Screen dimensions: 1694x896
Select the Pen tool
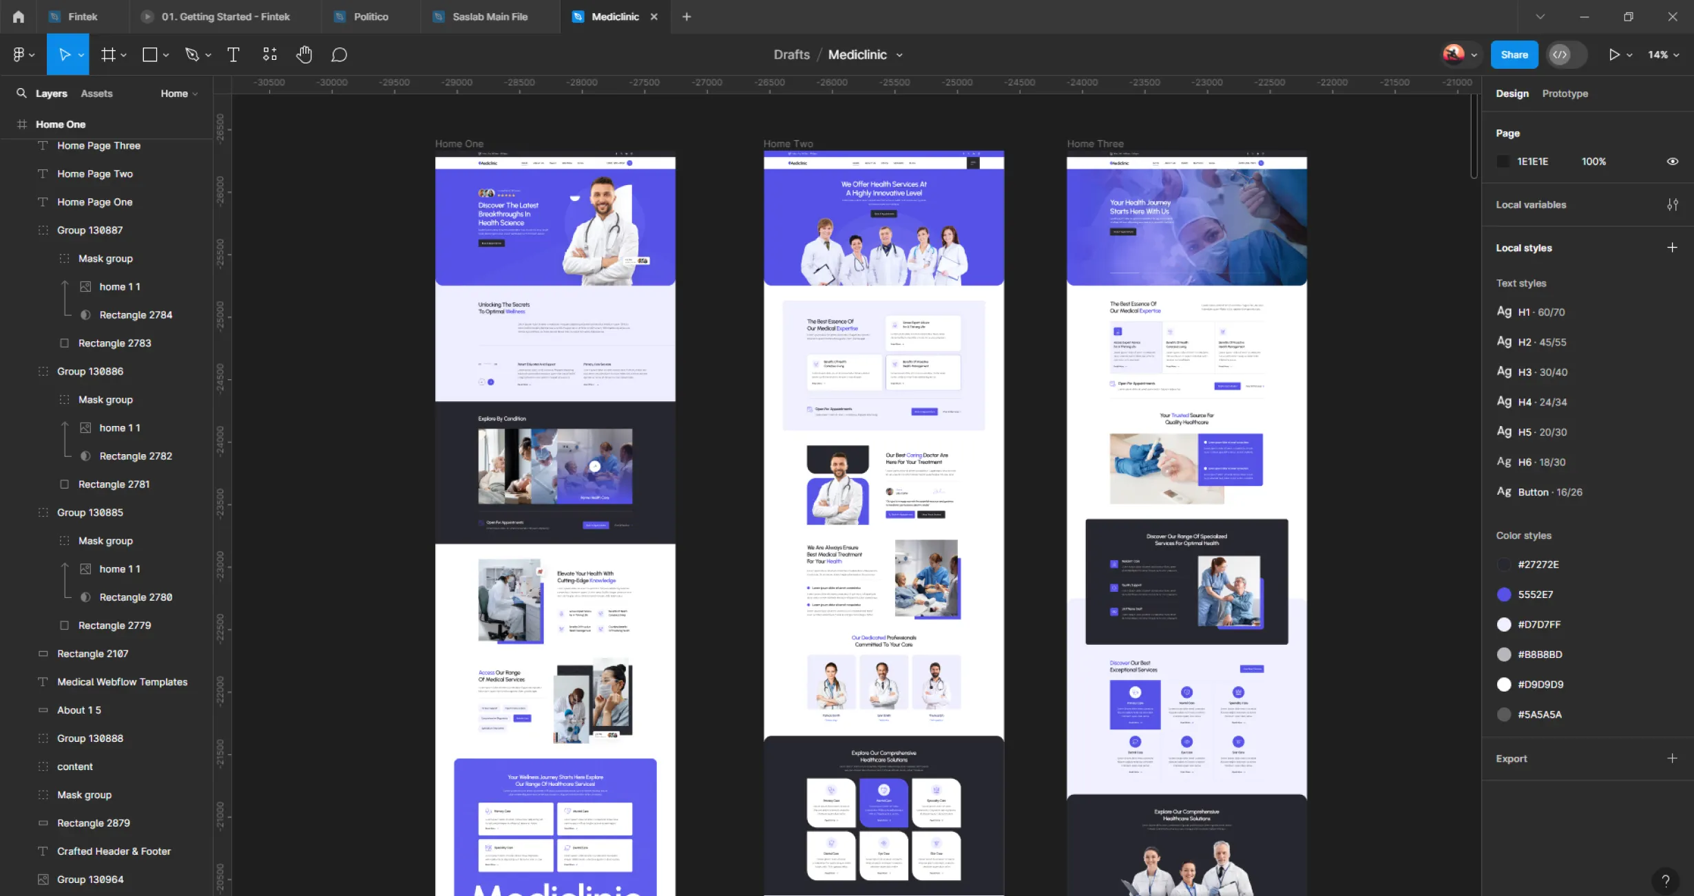193,54
